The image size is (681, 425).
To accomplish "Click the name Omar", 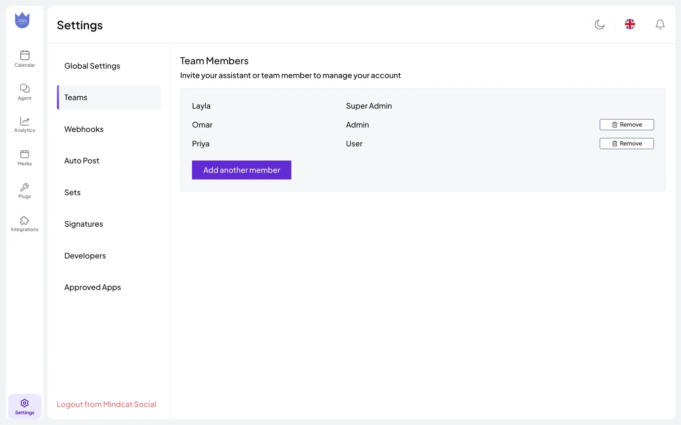I will pyautogui.click(x=202, y=125).
